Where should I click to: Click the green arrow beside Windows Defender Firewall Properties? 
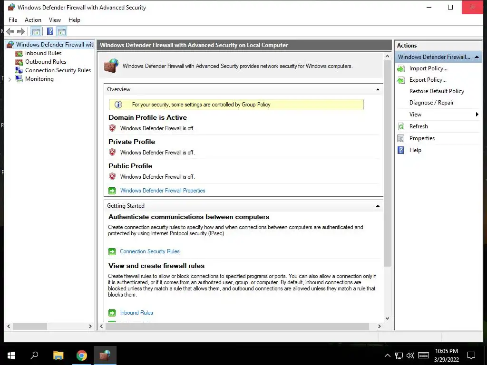[x=112, y=191]
